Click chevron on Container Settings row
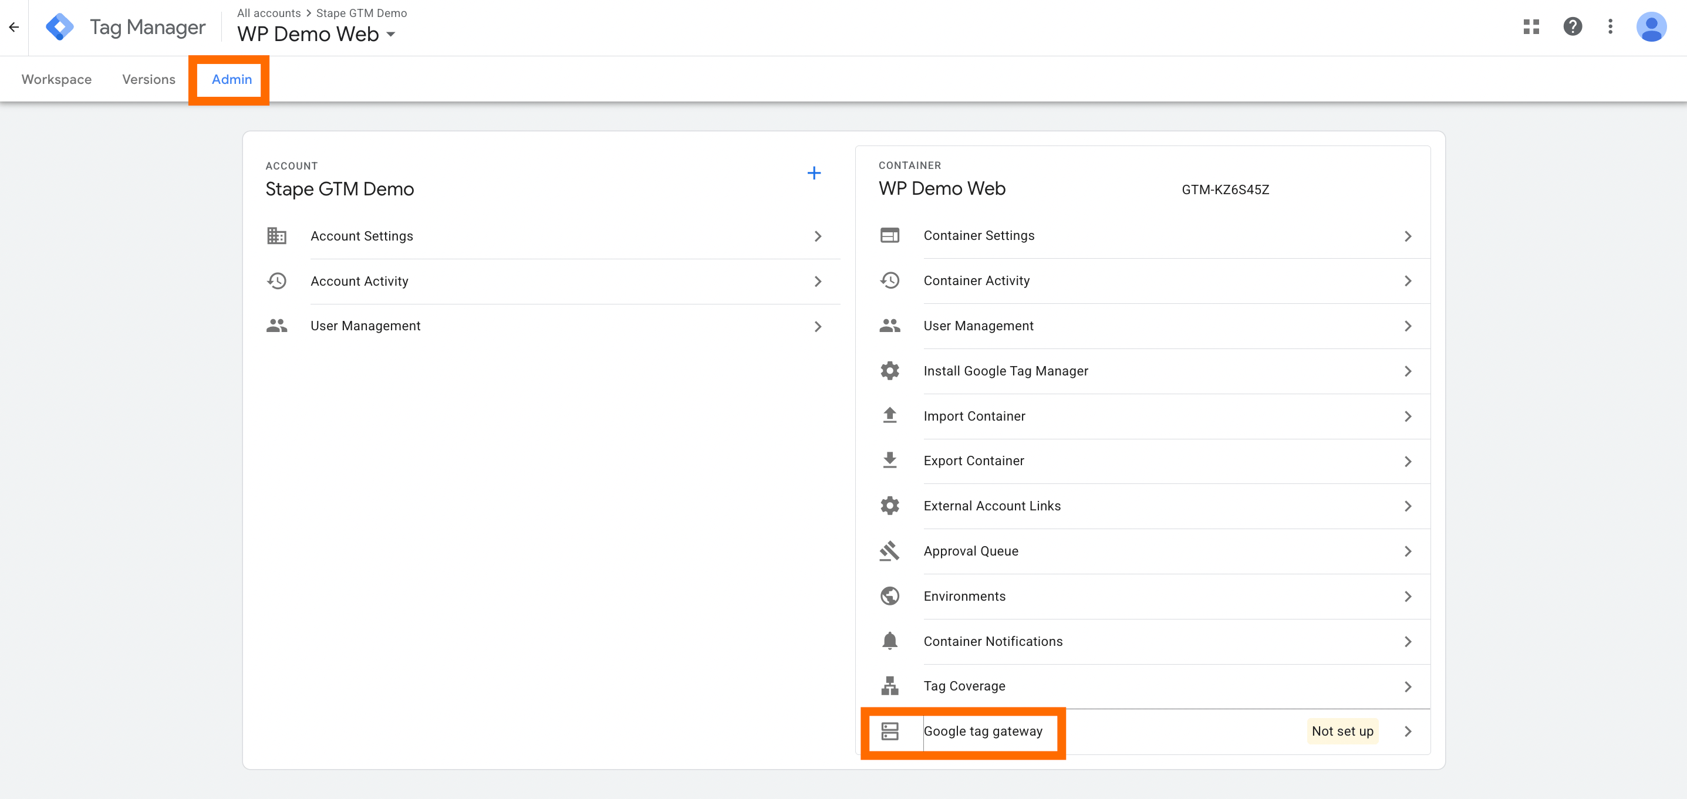Screen dimensions: 1687x799 [x=1408, y=236]
